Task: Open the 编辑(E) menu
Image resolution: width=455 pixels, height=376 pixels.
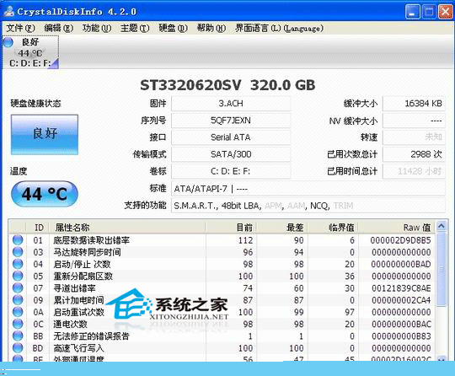Action: coord(59,28)
